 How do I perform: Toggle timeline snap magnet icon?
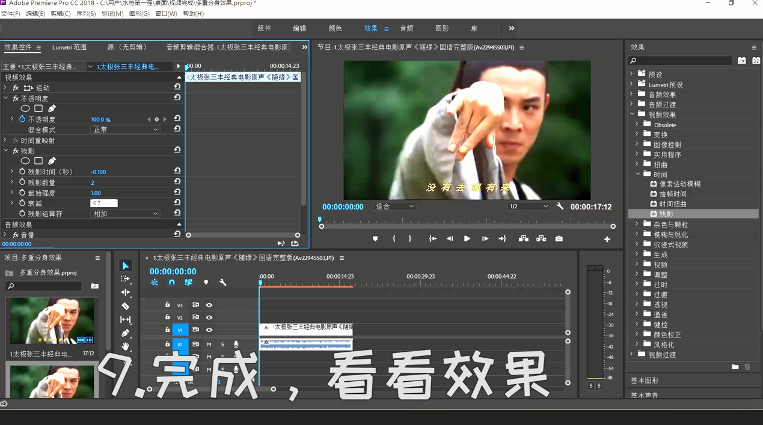[x=171, y=283]
